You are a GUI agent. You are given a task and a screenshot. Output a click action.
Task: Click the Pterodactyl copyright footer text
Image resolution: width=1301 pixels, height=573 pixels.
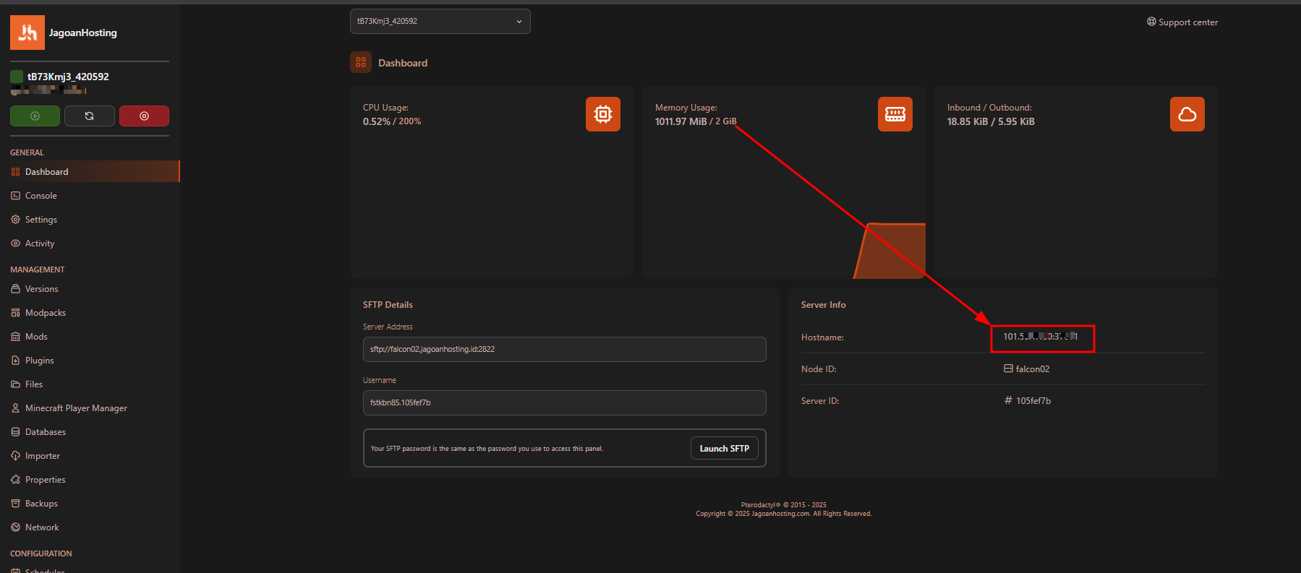[x=783, y=505]
